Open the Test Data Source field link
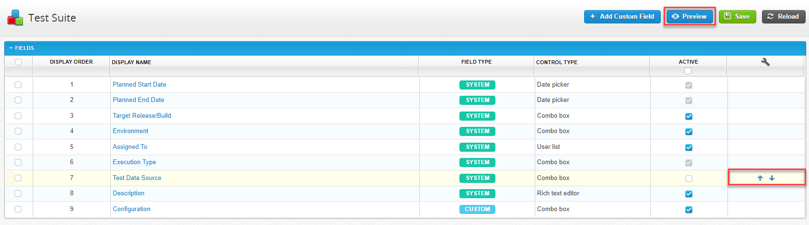 [137, 178]
